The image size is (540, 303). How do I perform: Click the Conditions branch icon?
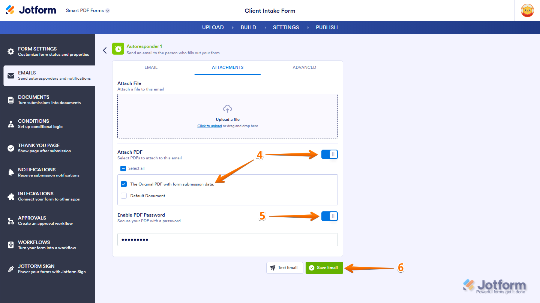(11, 124)
